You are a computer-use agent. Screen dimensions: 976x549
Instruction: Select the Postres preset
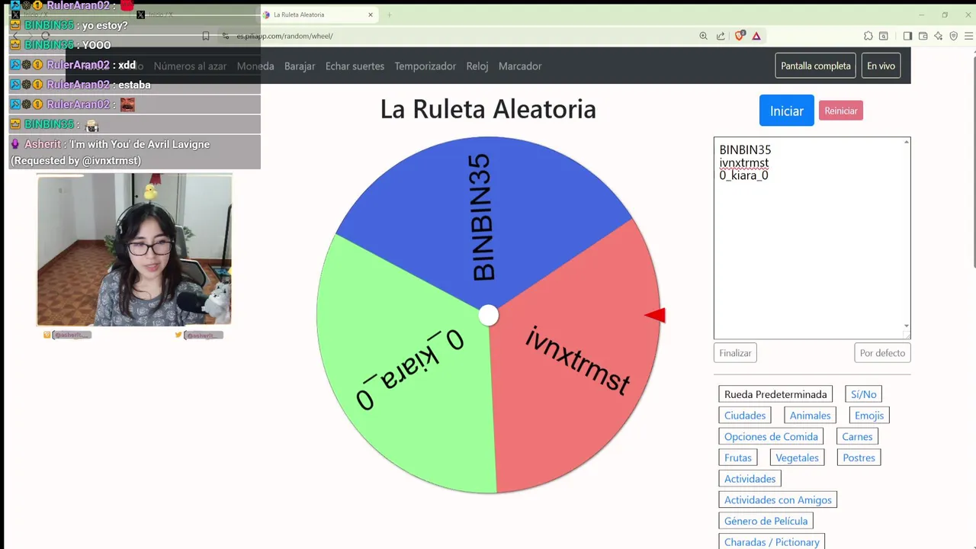[x=859, y=457]
